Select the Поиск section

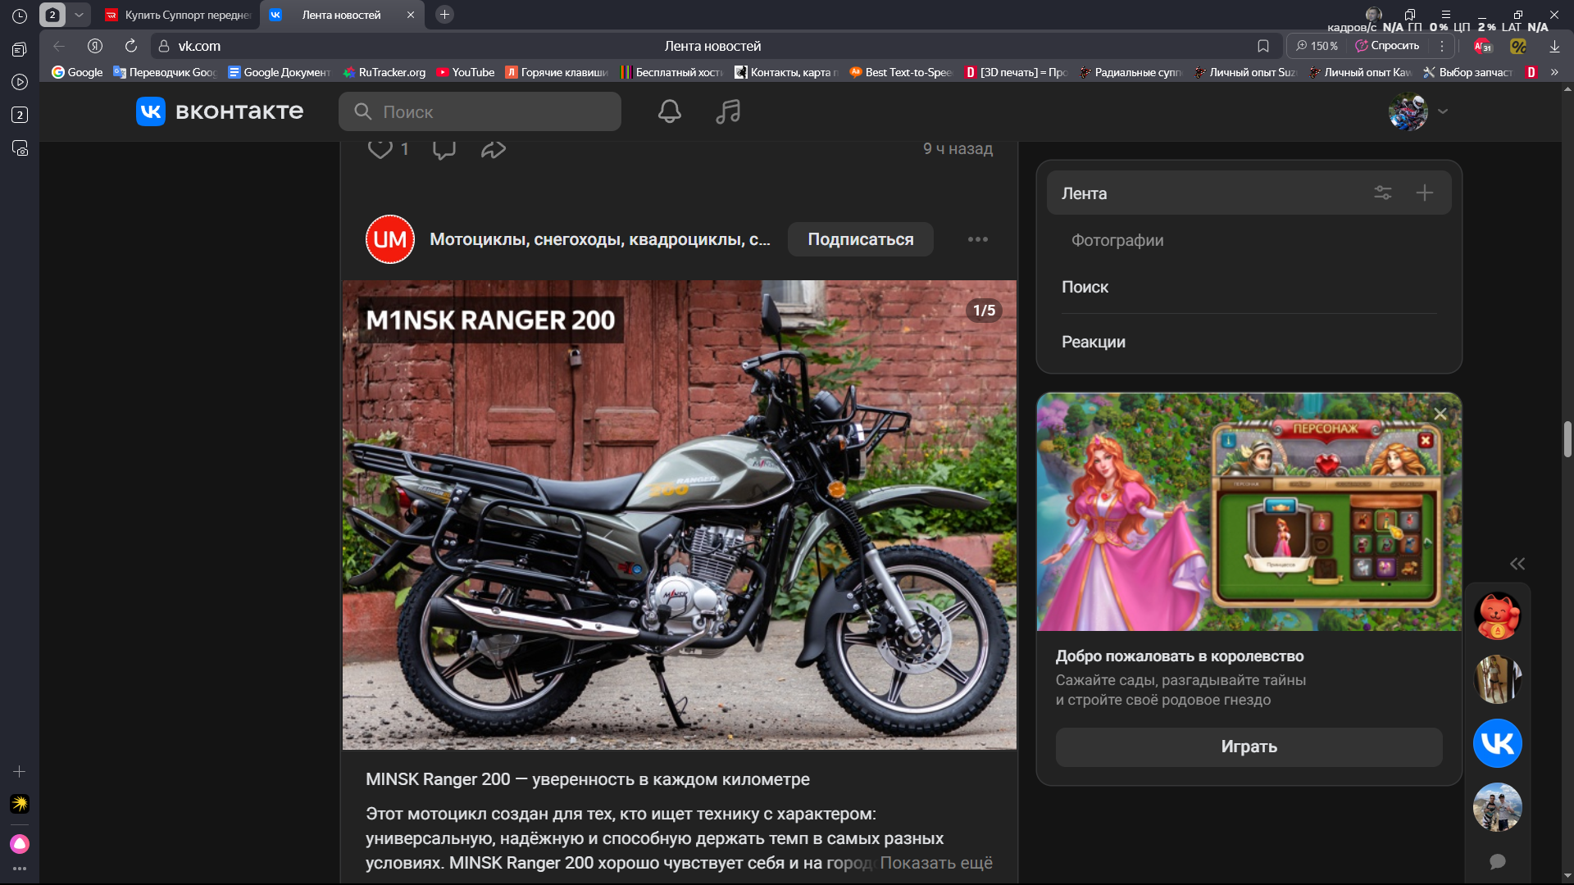(1085, 287)
